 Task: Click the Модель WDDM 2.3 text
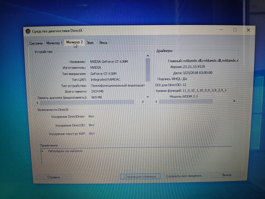[x=184, y=97]
